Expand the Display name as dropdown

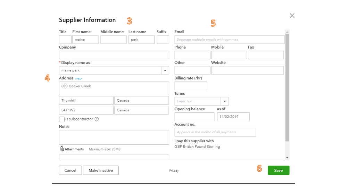click(x=165, y=70)
